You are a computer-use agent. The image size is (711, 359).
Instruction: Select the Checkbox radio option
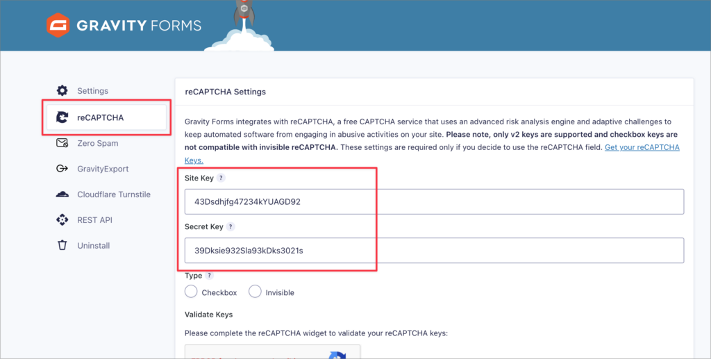pyautogui.click(x=191, y=292)
